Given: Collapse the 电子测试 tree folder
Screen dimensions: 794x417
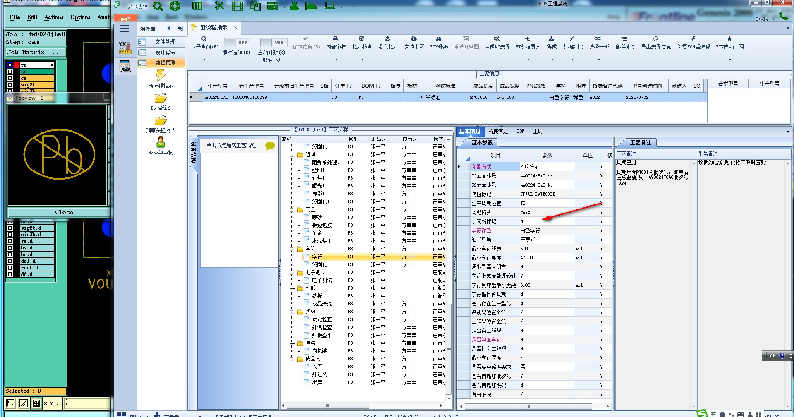Looking at the screenshot, I should pyautogui.click(x=292, y=273).
